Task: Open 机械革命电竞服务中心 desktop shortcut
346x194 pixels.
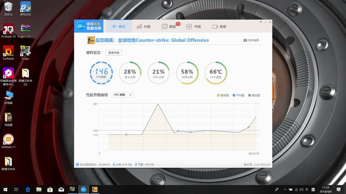Action: point(8,77)
